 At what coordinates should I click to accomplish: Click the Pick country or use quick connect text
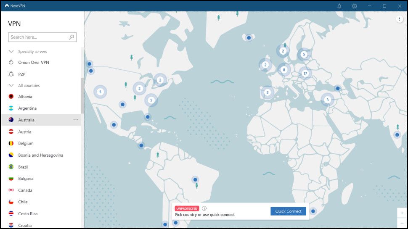pos(204,215)
